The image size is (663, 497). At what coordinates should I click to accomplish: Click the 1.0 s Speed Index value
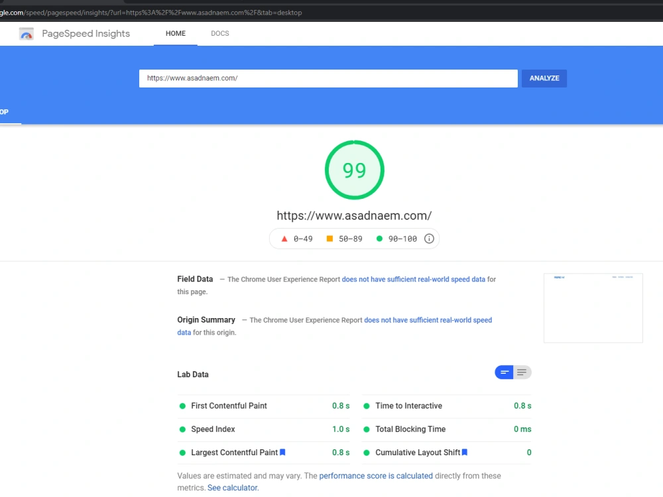[341, 429]
